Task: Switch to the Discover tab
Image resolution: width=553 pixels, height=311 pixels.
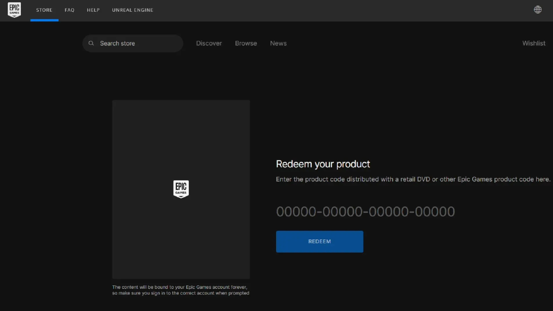Action: [x=209, y=43]
